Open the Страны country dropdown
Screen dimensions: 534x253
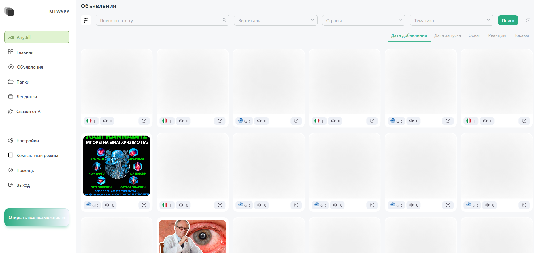coord(363,20)
